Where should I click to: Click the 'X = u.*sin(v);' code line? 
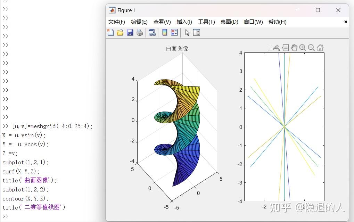click(24, 135)
